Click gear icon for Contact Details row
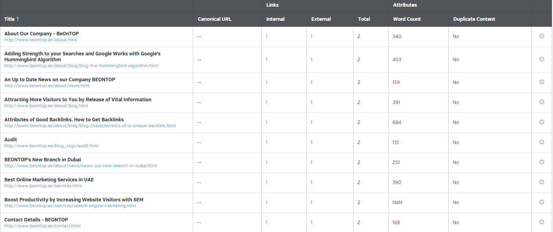 [542, 222]
